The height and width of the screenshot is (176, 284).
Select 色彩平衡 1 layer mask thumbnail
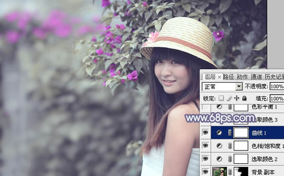[241, 107]
